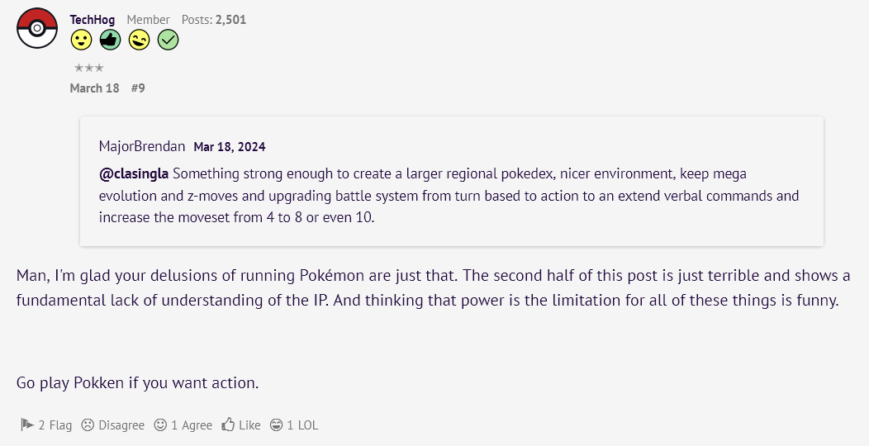The height and width of the screenshot is (446, 869).
Task: Toggle the 1 Agree reaction label
Action: point(192,425)
